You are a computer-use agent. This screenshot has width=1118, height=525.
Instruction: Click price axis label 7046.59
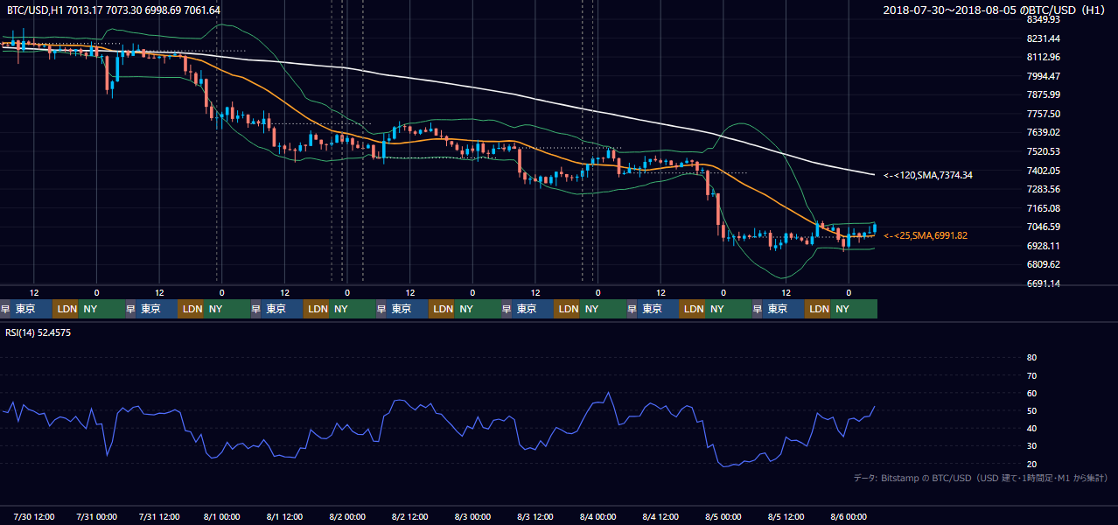coord(1044,227)
